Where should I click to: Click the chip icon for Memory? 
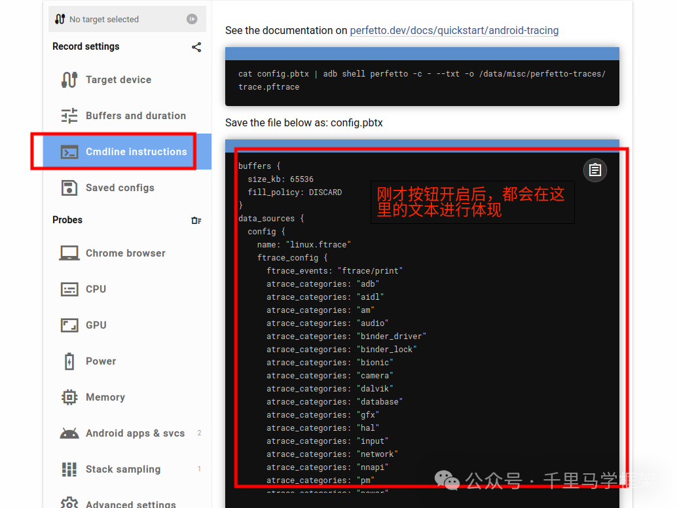click(69, 397)
